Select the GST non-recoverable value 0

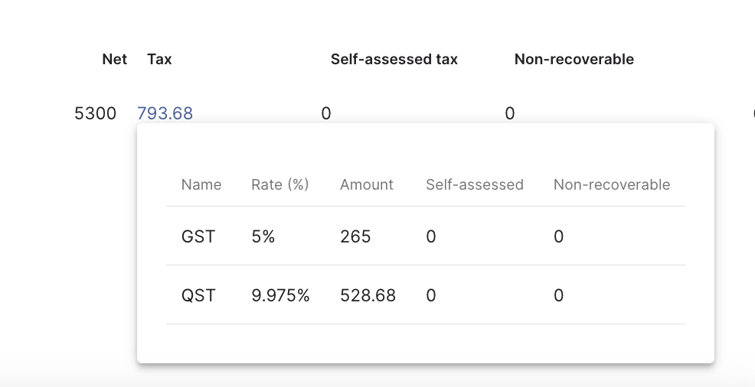[x=558, y=236]
